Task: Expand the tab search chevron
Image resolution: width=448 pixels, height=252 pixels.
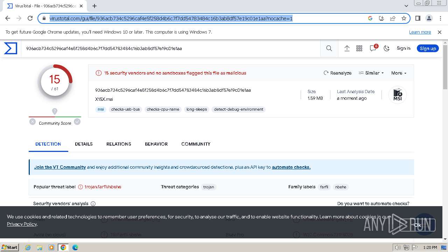Action: point(406,6)
